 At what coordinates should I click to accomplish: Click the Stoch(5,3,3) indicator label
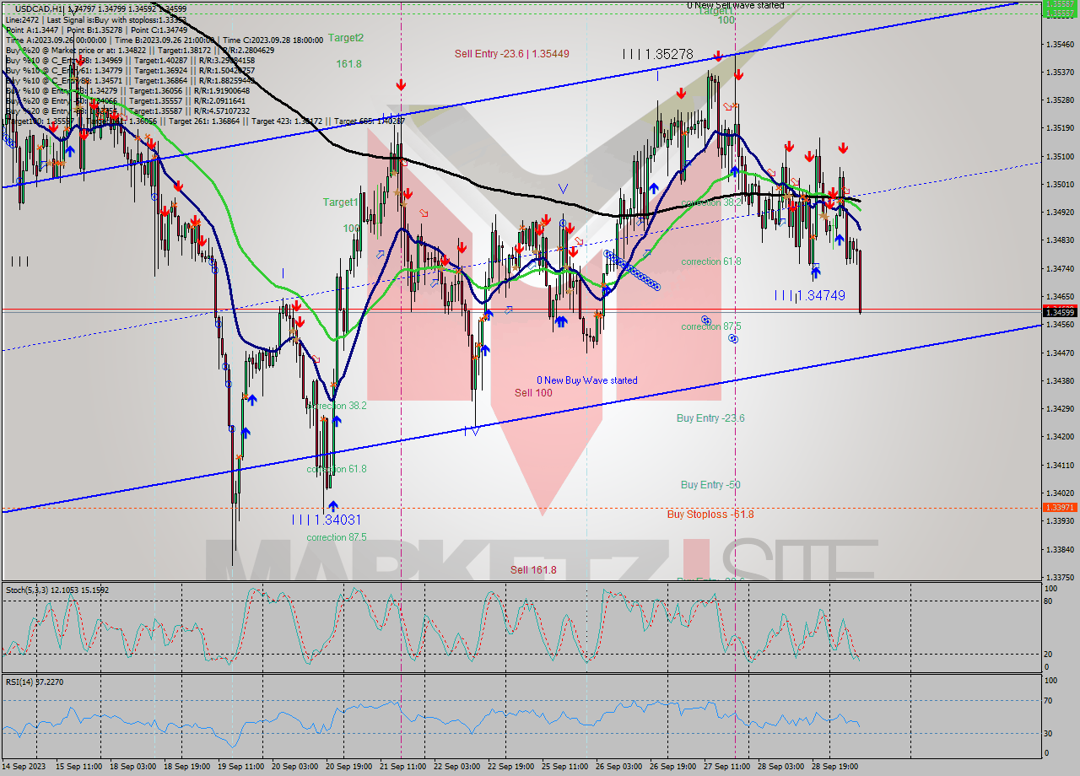57,590
